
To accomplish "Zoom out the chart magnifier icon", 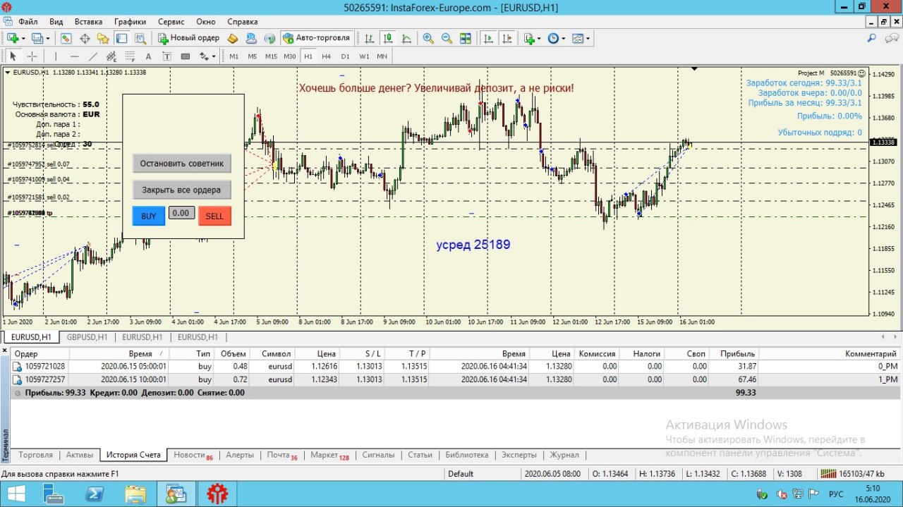I will point(447,38).
